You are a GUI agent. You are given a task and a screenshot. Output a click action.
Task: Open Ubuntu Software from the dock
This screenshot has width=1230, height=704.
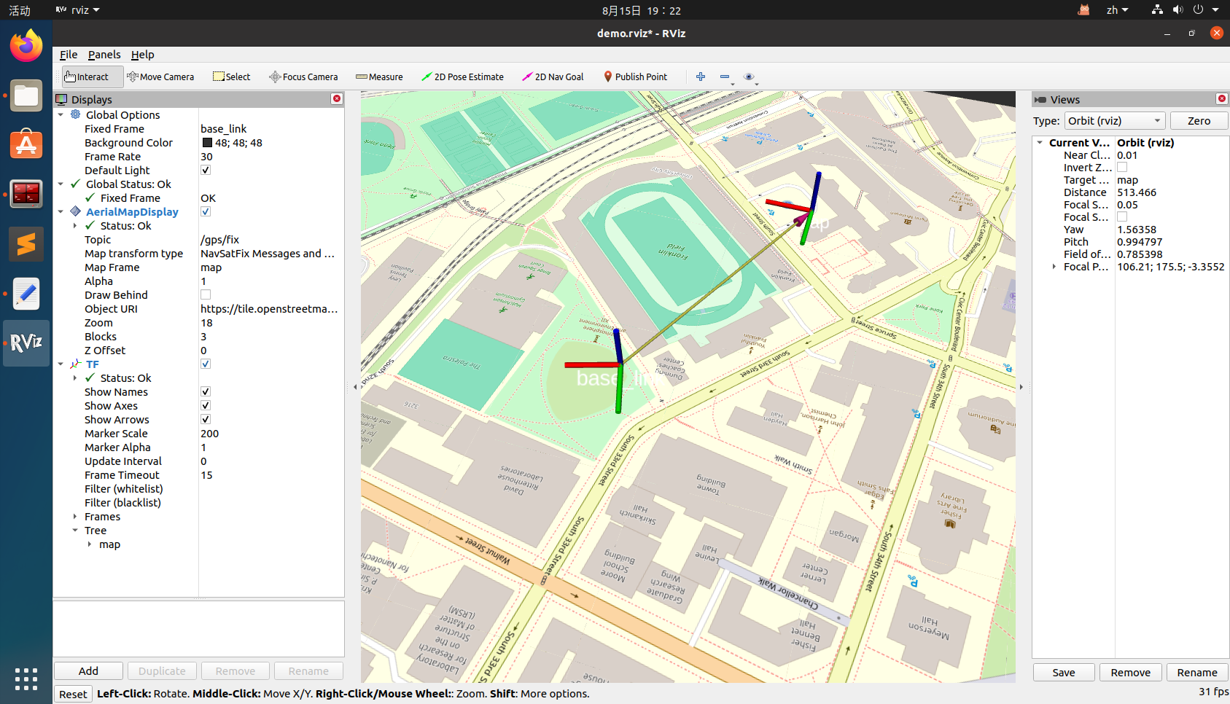tap(26, 144)
